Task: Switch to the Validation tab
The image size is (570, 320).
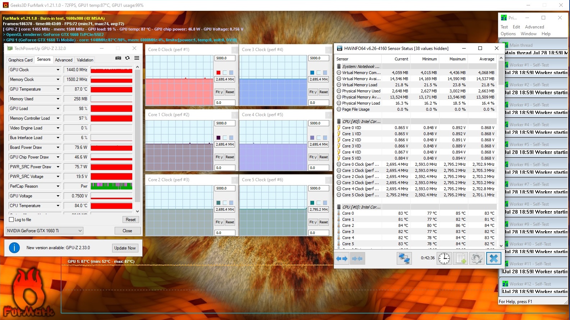Action: 85,60
